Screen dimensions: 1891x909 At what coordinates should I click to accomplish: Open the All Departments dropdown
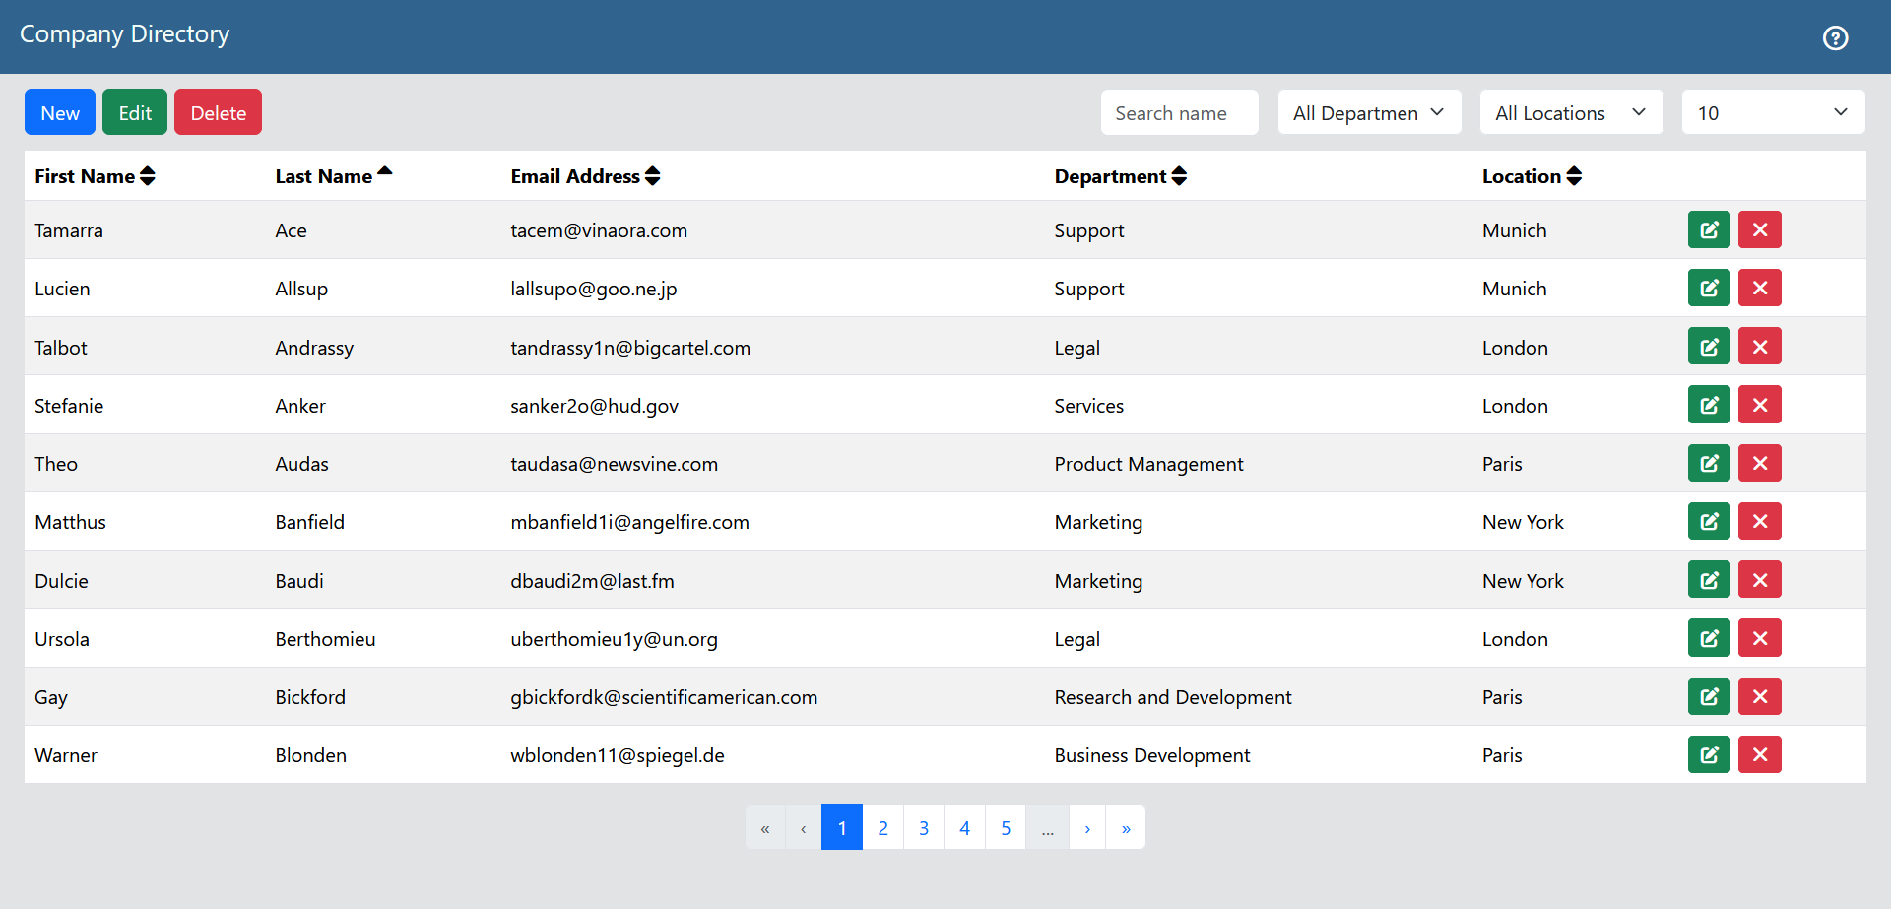[x=1369, y=112]
